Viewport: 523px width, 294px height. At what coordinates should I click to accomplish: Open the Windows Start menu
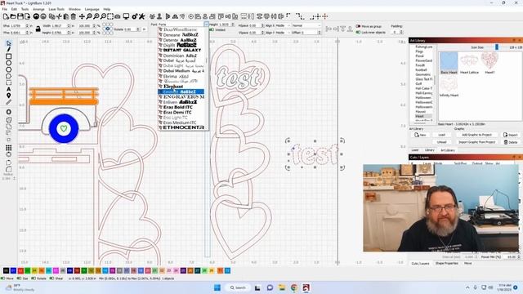pyautogui.click(x=217, y=287)
